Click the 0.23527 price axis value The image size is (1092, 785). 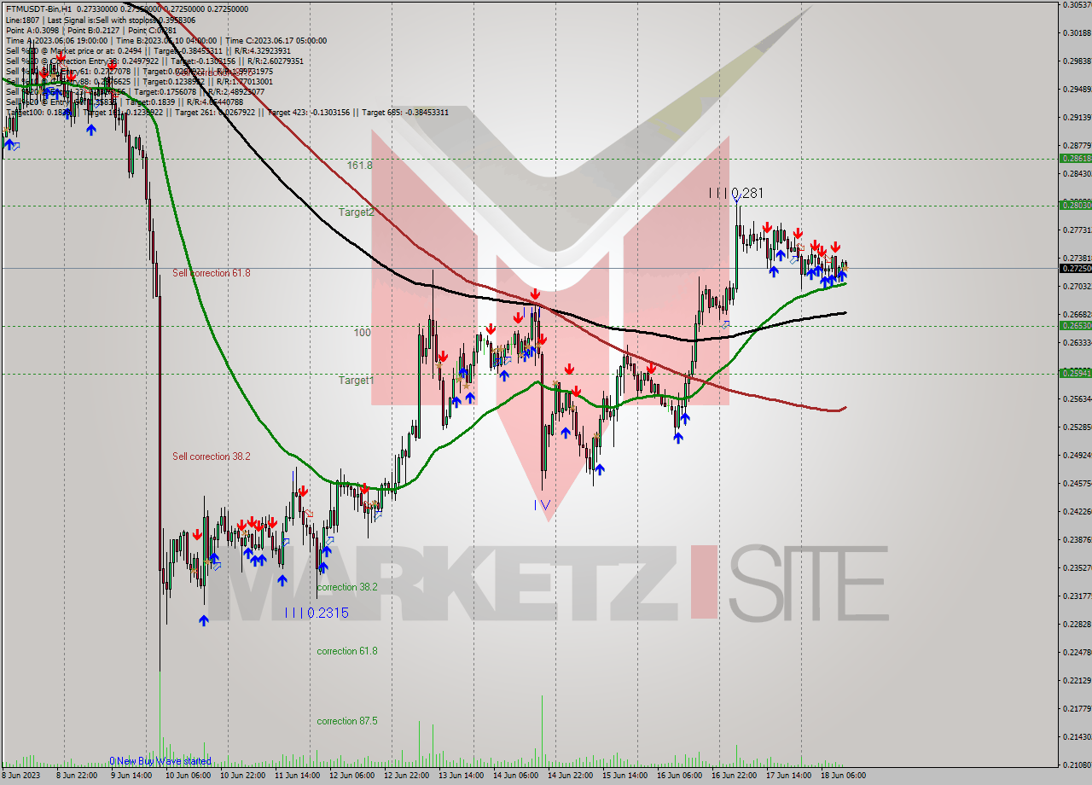tap(1077, 568)
